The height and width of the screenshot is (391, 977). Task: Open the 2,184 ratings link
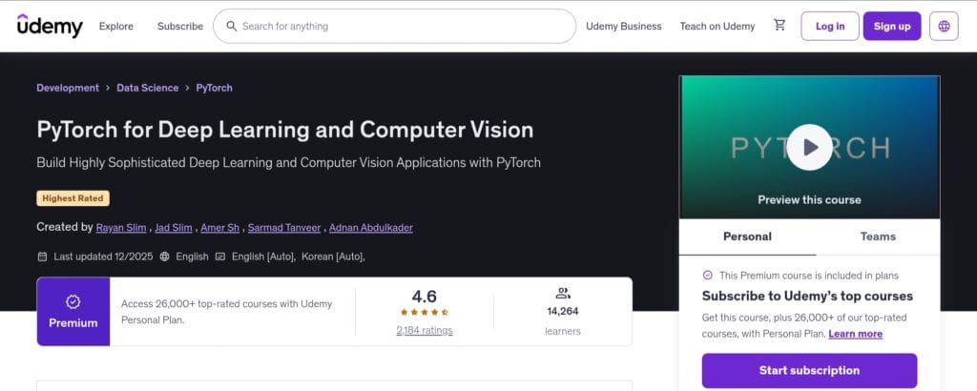click(x=425, y=331)
